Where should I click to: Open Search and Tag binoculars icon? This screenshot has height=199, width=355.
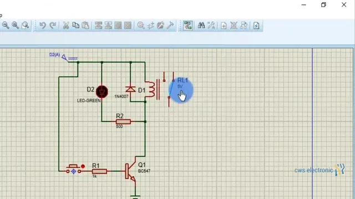(201, 25)
